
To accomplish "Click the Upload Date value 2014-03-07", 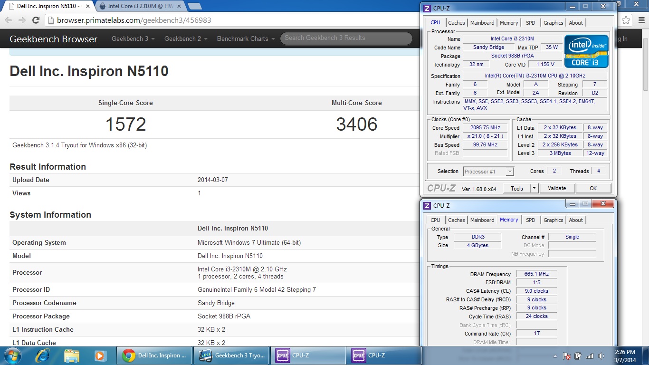I will [214, 180].
